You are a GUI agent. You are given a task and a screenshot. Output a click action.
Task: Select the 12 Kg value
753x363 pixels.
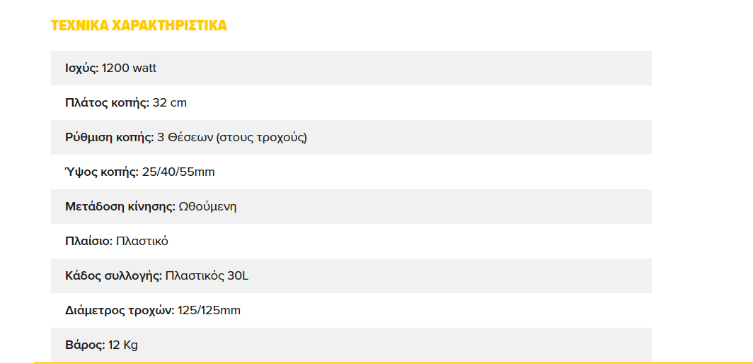[x=123, y=345]
